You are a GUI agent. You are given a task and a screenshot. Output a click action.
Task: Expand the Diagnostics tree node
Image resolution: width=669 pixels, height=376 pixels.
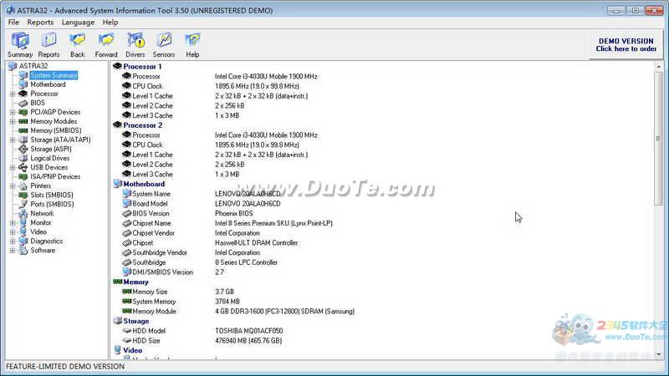[13, 241]
